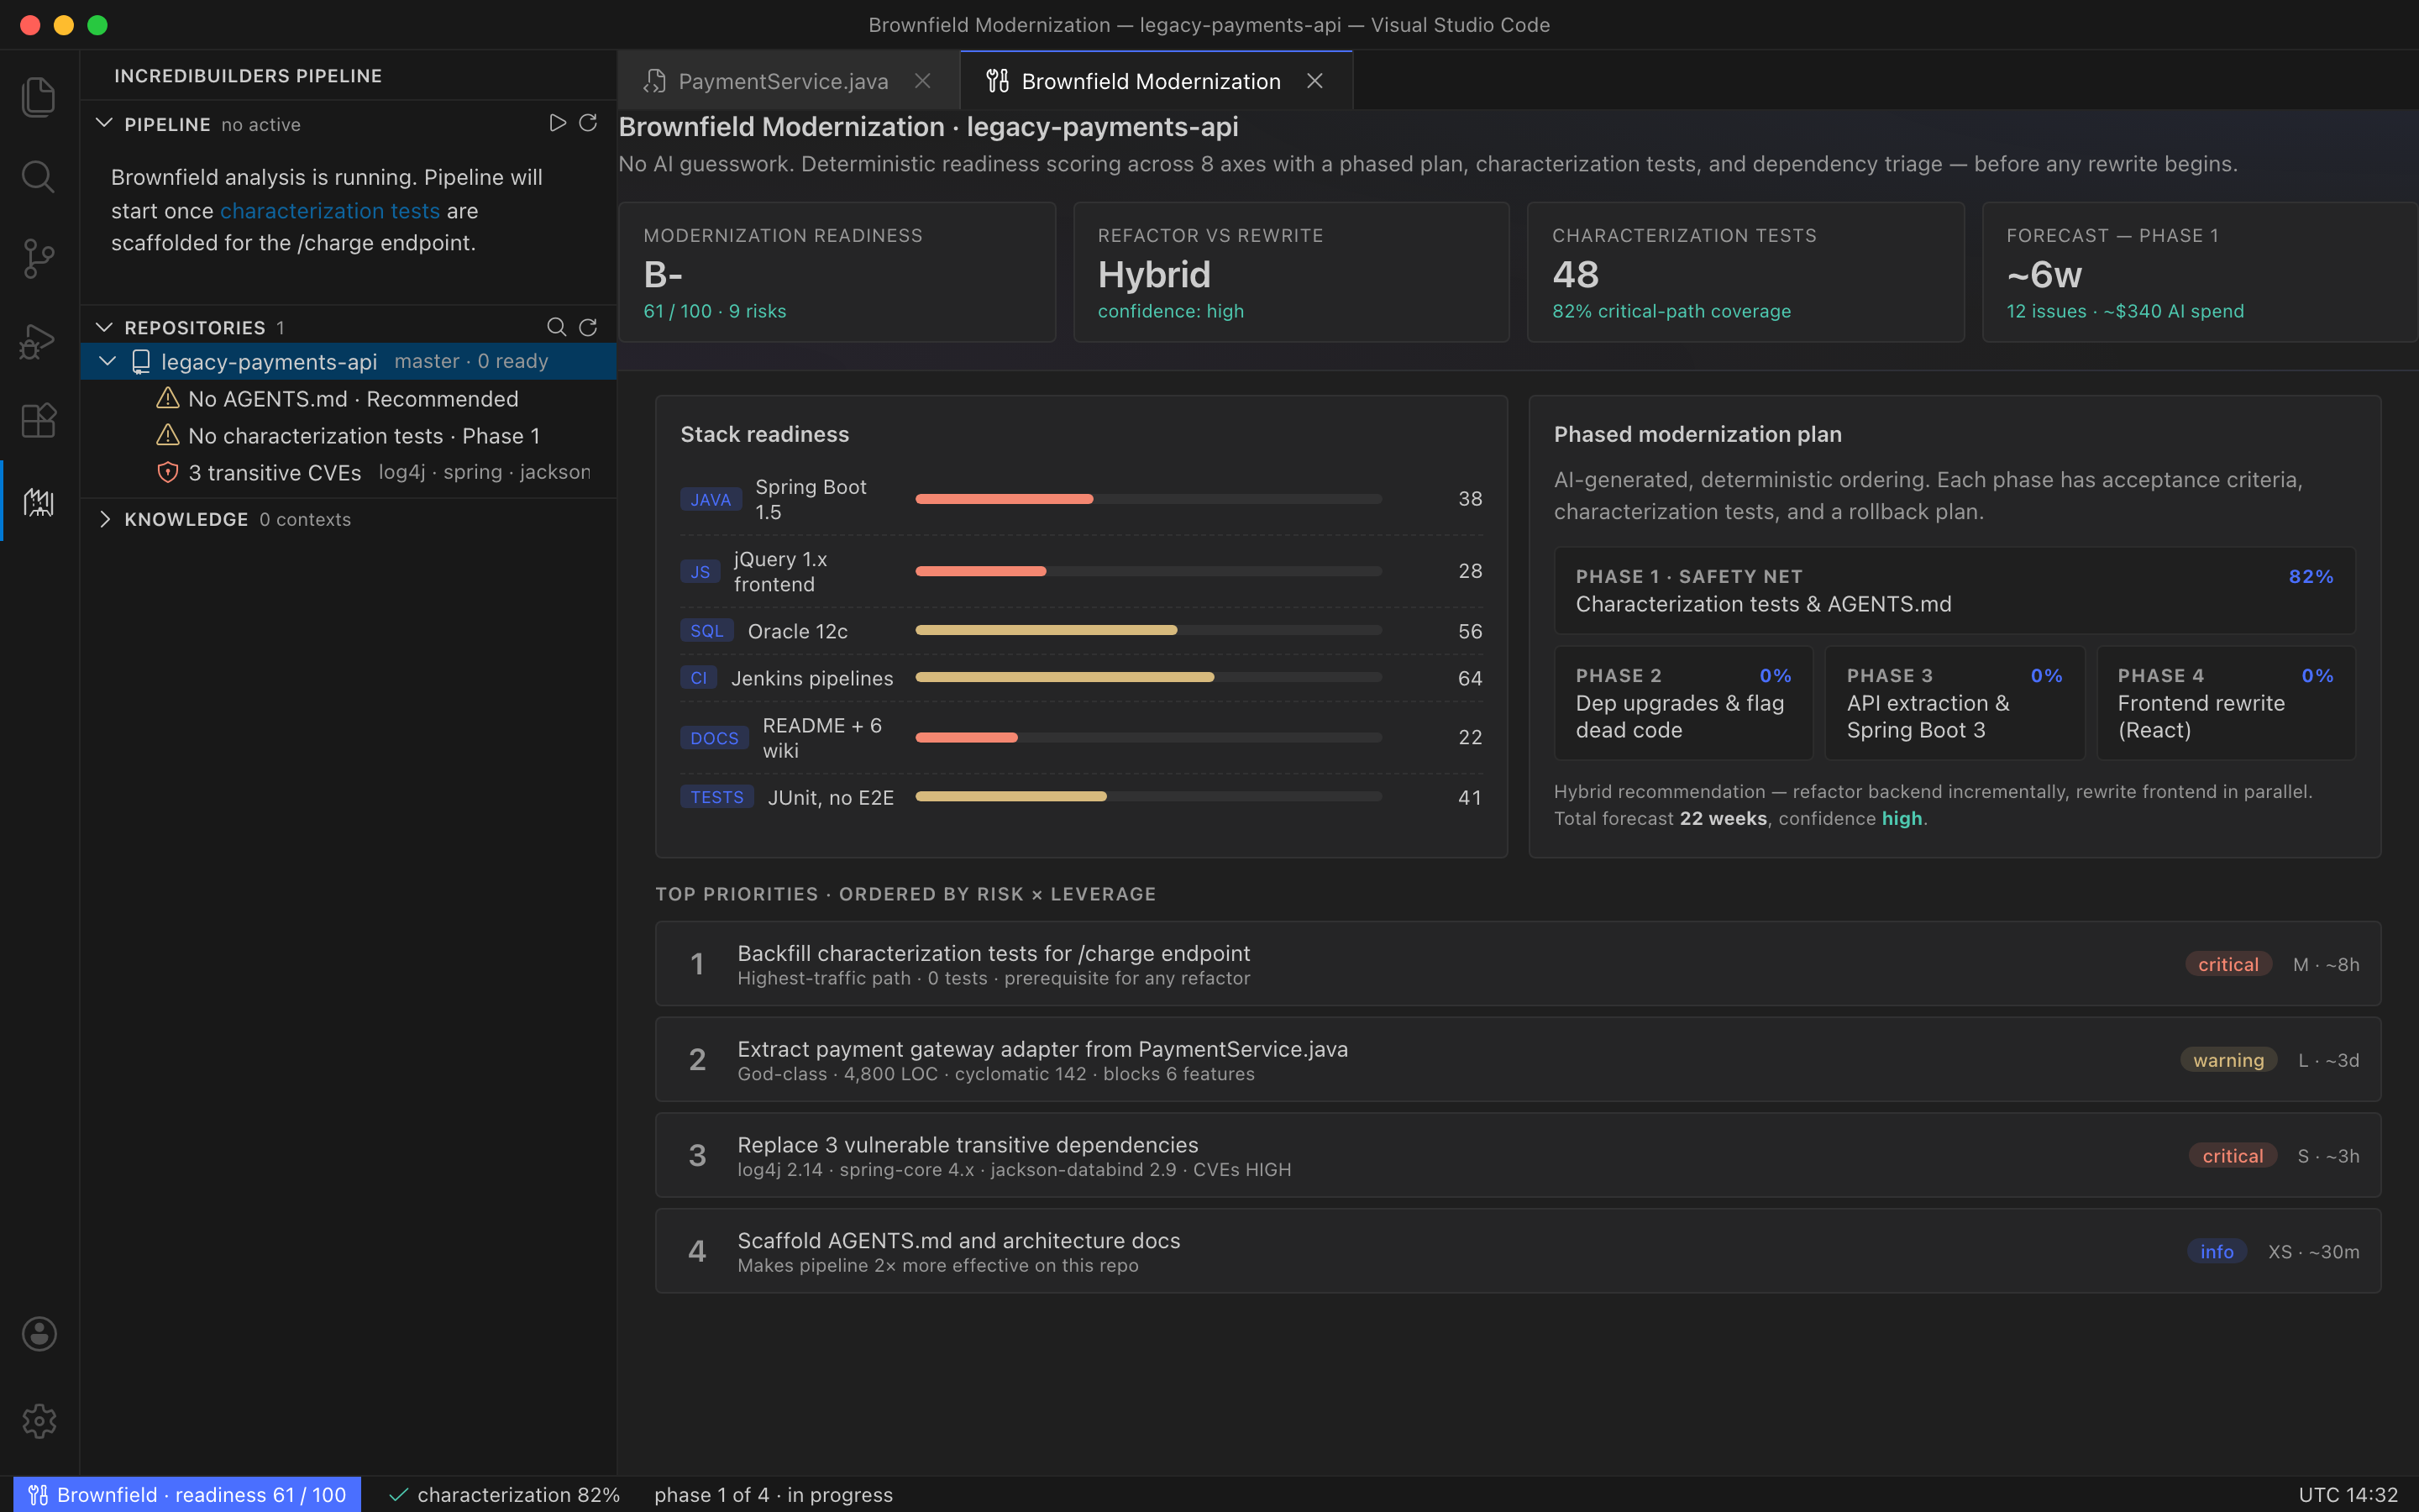Click the No AGENTS.md warning icon
Image resolution: width=2419 pixels, height=1512 pixels.
coord(168,398)
